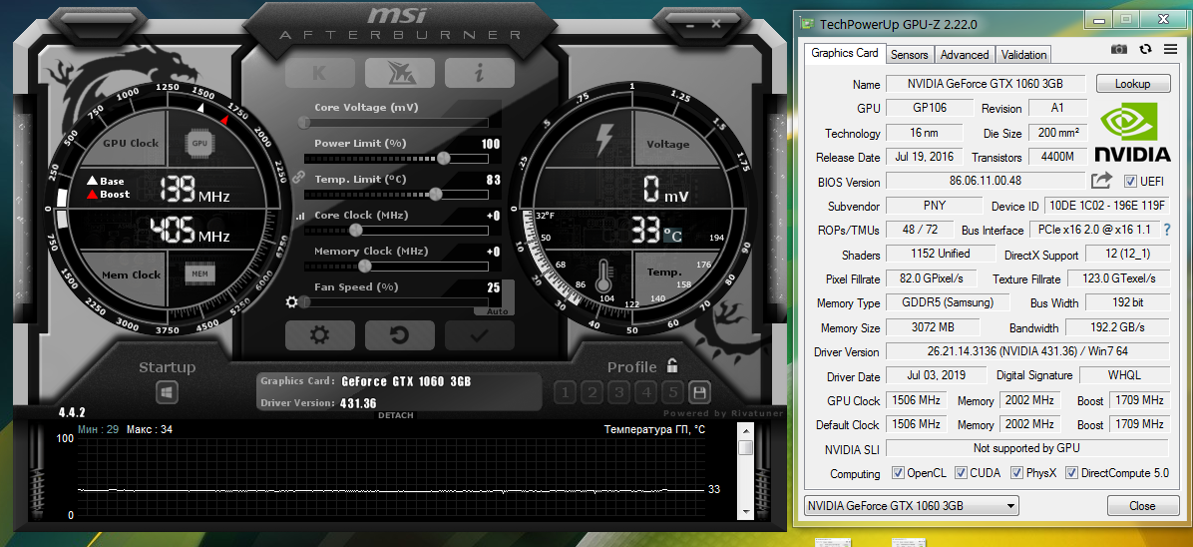The width and height of the screenshot is (1193, 547).
Task: Take GPU-Z screenshot with camera icon
Action: click(1118, 50)
